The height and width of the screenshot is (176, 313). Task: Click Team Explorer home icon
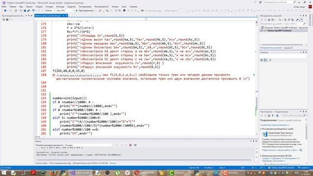pos(269,115)
